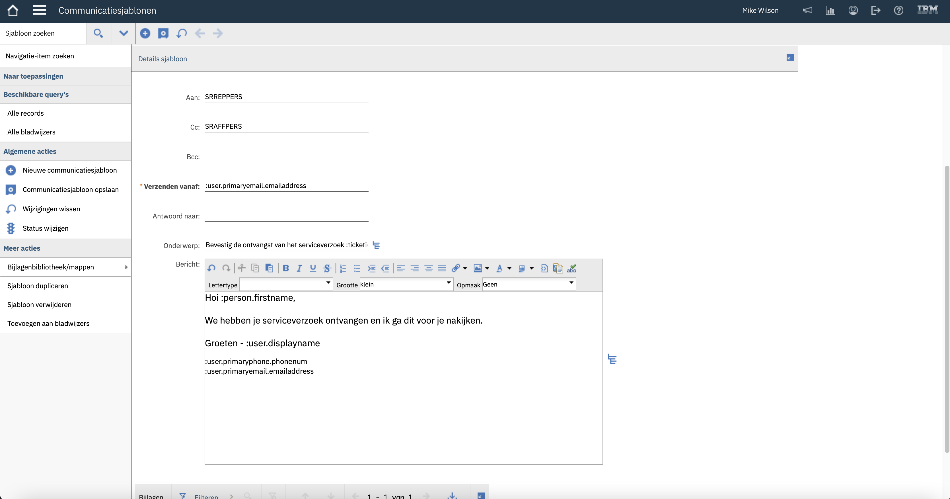Expand the search options chevron

124,33
